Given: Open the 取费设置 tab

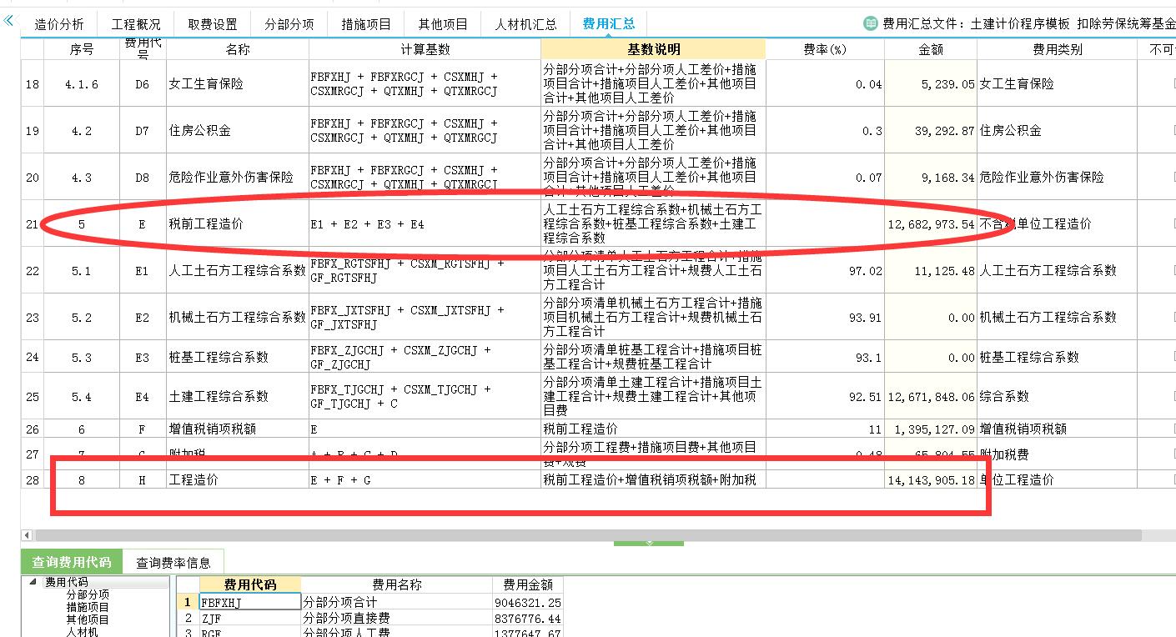Looking at the screenshot, I should pyautogui.click(x=213, y=24).
